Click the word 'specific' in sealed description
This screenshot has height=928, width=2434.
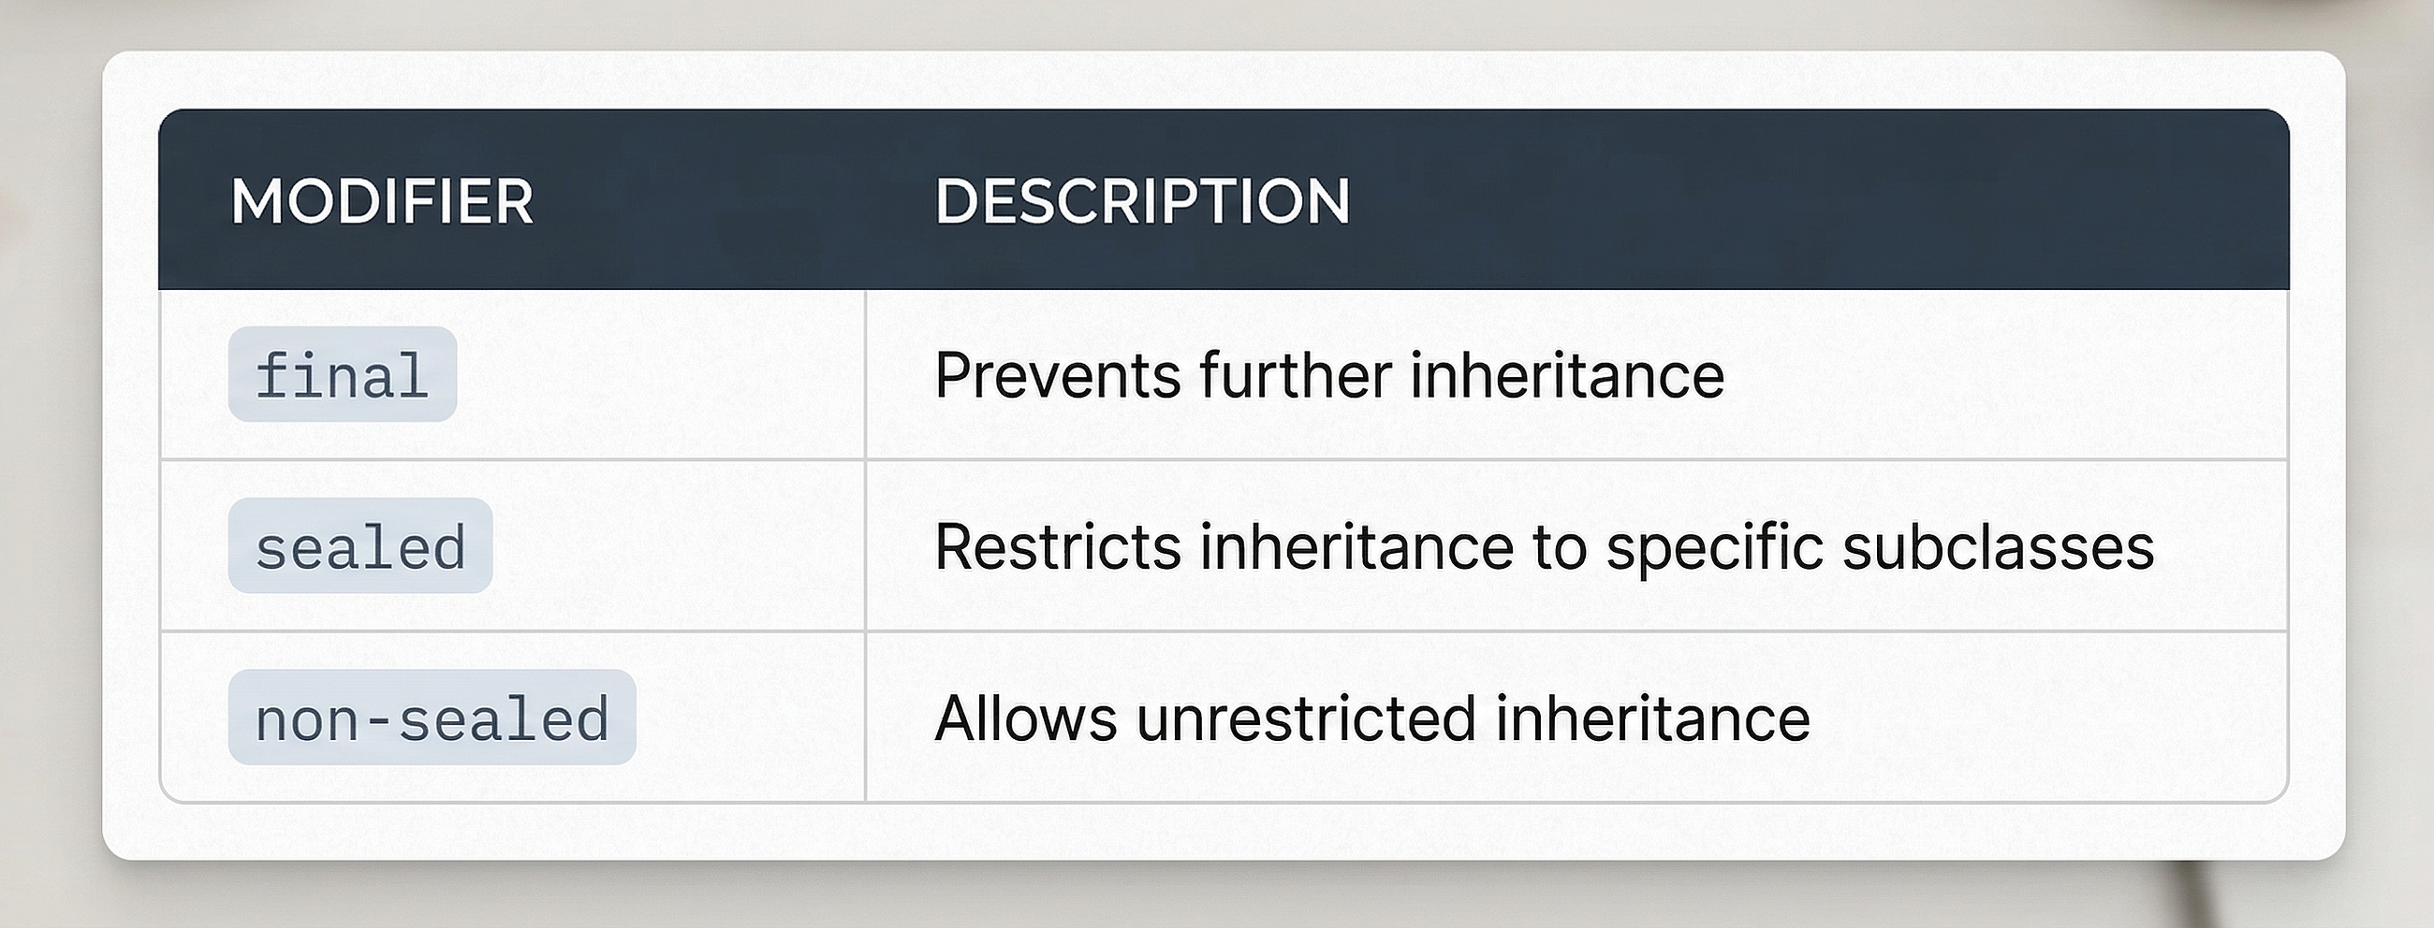1714,547
